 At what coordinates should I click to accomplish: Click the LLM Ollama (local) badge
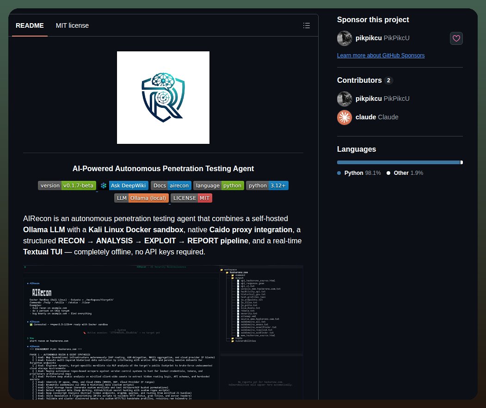click(x=141, y=198)
